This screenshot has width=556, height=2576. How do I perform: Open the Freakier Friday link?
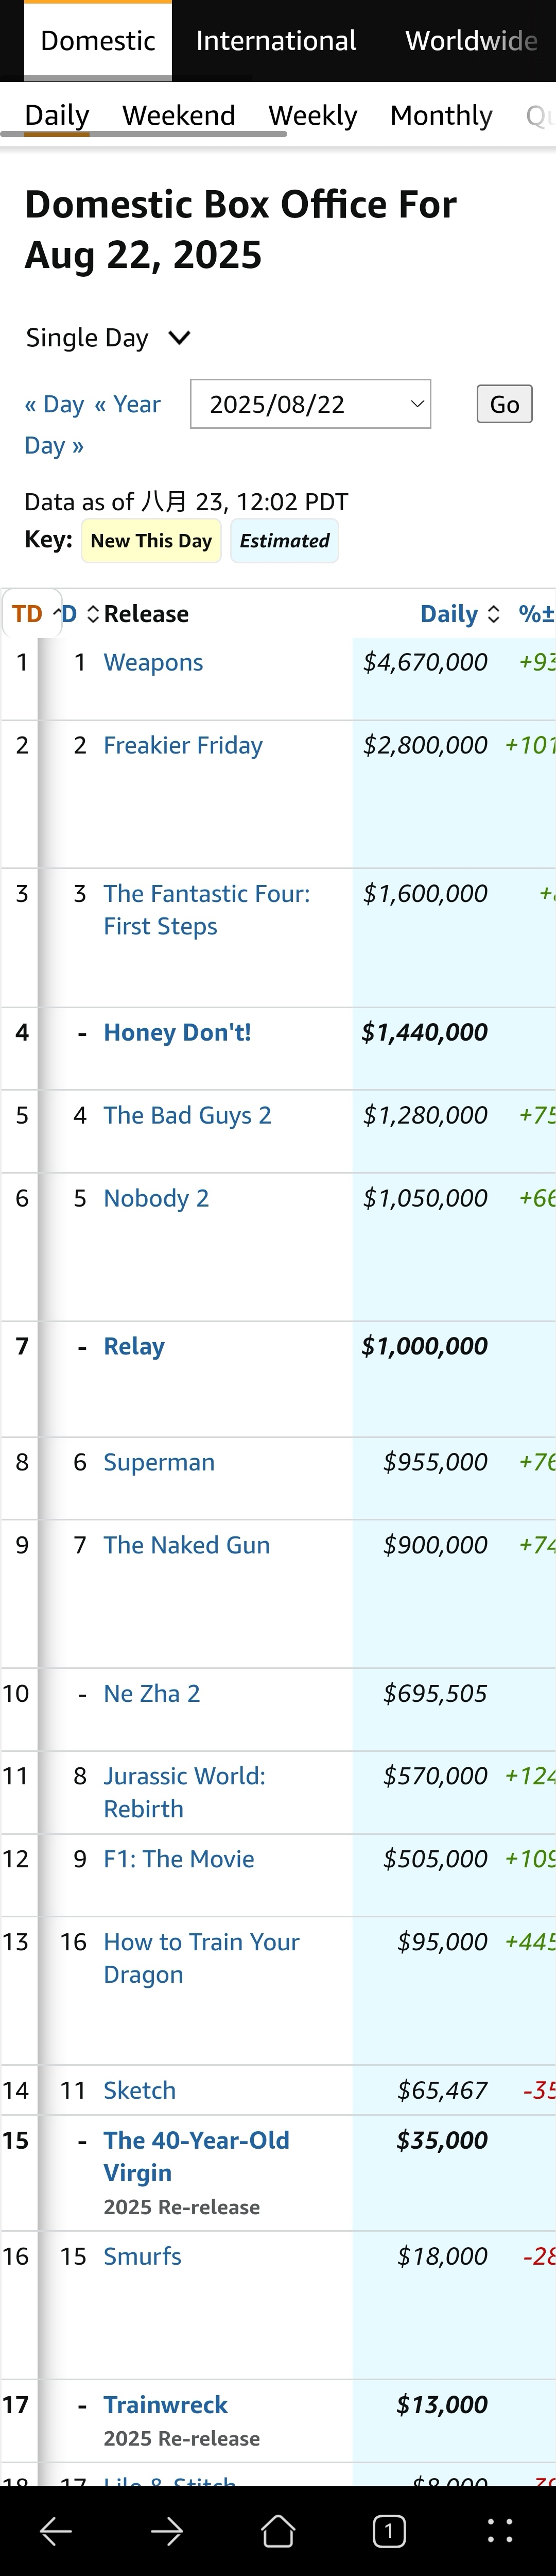point(184,745)
